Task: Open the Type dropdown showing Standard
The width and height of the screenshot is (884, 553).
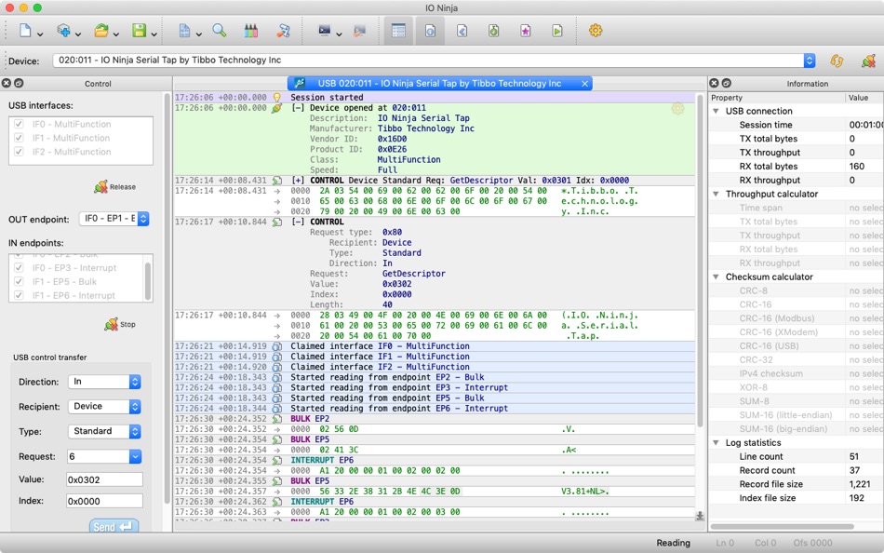Action: click(x=104, y=431)
